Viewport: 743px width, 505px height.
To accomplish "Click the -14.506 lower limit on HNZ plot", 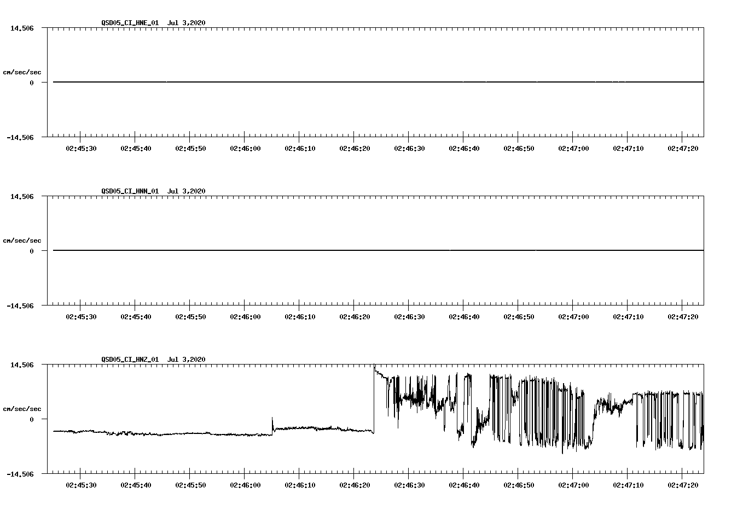I will pyautogui.click(x=20, y=474).
